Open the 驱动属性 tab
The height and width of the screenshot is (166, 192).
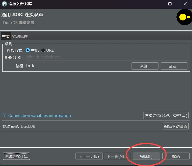coord(20,36)
